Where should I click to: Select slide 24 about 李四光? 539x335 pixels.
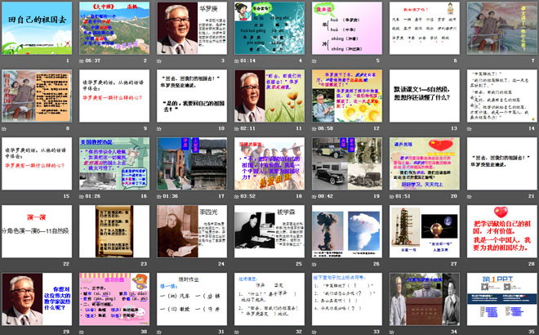coord(191,231)
